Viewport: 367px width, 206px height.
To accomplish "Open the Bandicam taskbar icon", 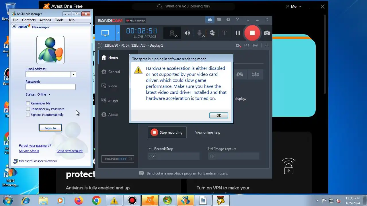I will 132,201.
